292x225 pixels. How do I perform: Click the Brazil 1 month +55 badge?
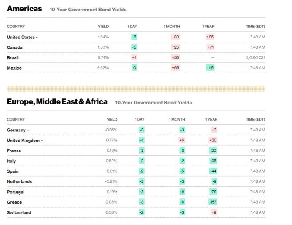pos(176,57)
